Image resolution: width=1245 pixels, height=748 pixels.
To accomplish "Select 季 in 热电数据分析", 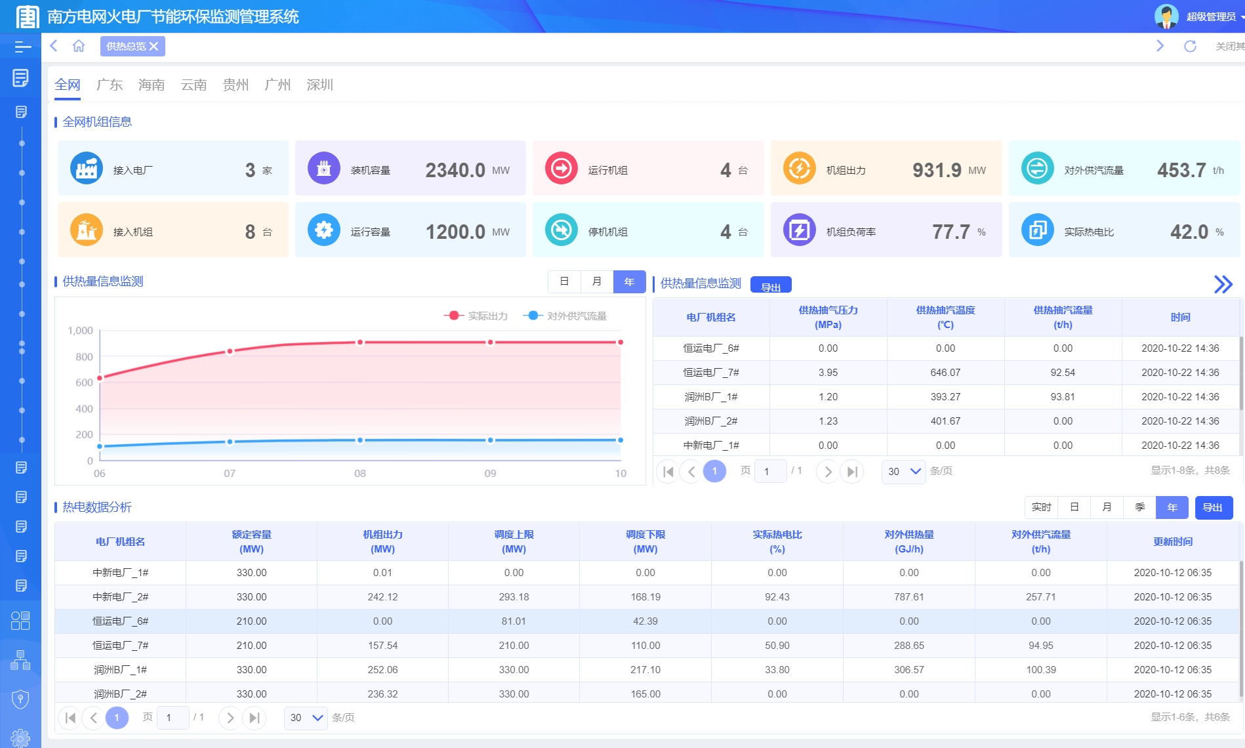I will [x=1140, y=507].
